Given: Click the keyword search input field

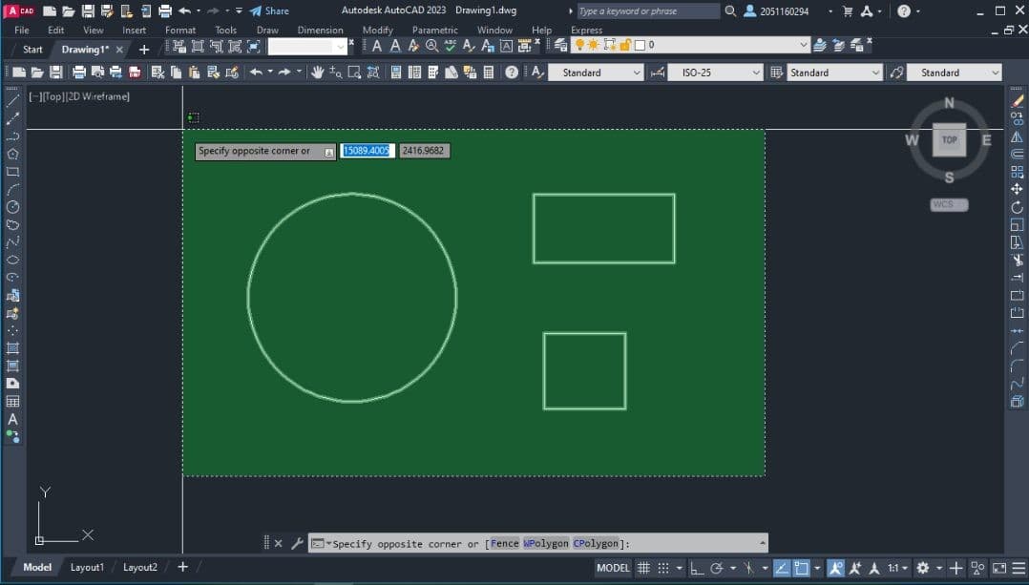Looking at the screenshot, I should pyautogui.click(x=648, y=11).
